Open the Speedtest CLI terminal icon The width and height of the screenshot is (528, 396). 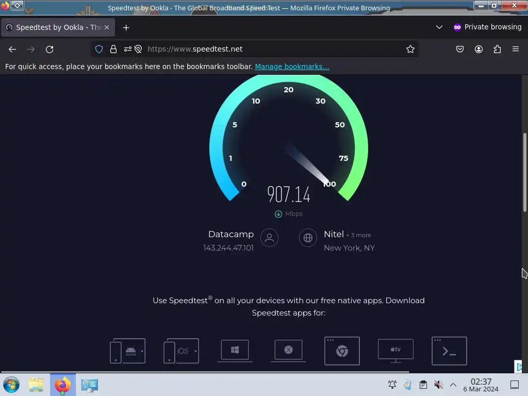coord(449,351)
